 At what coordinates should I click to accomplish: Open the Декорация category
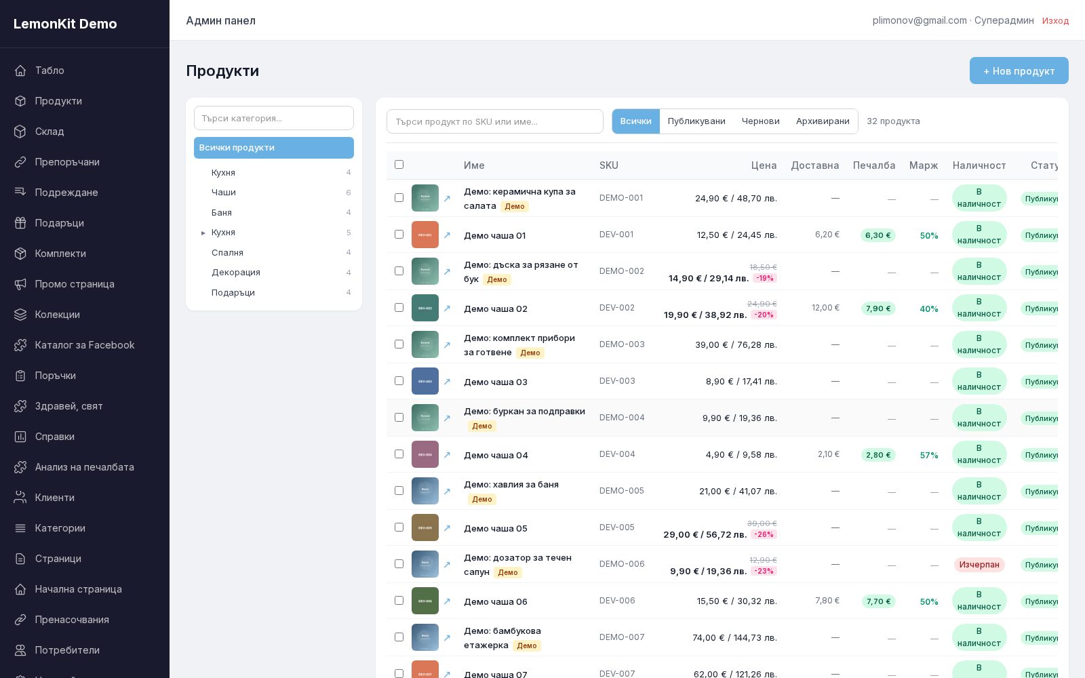(x=274, y=273)
